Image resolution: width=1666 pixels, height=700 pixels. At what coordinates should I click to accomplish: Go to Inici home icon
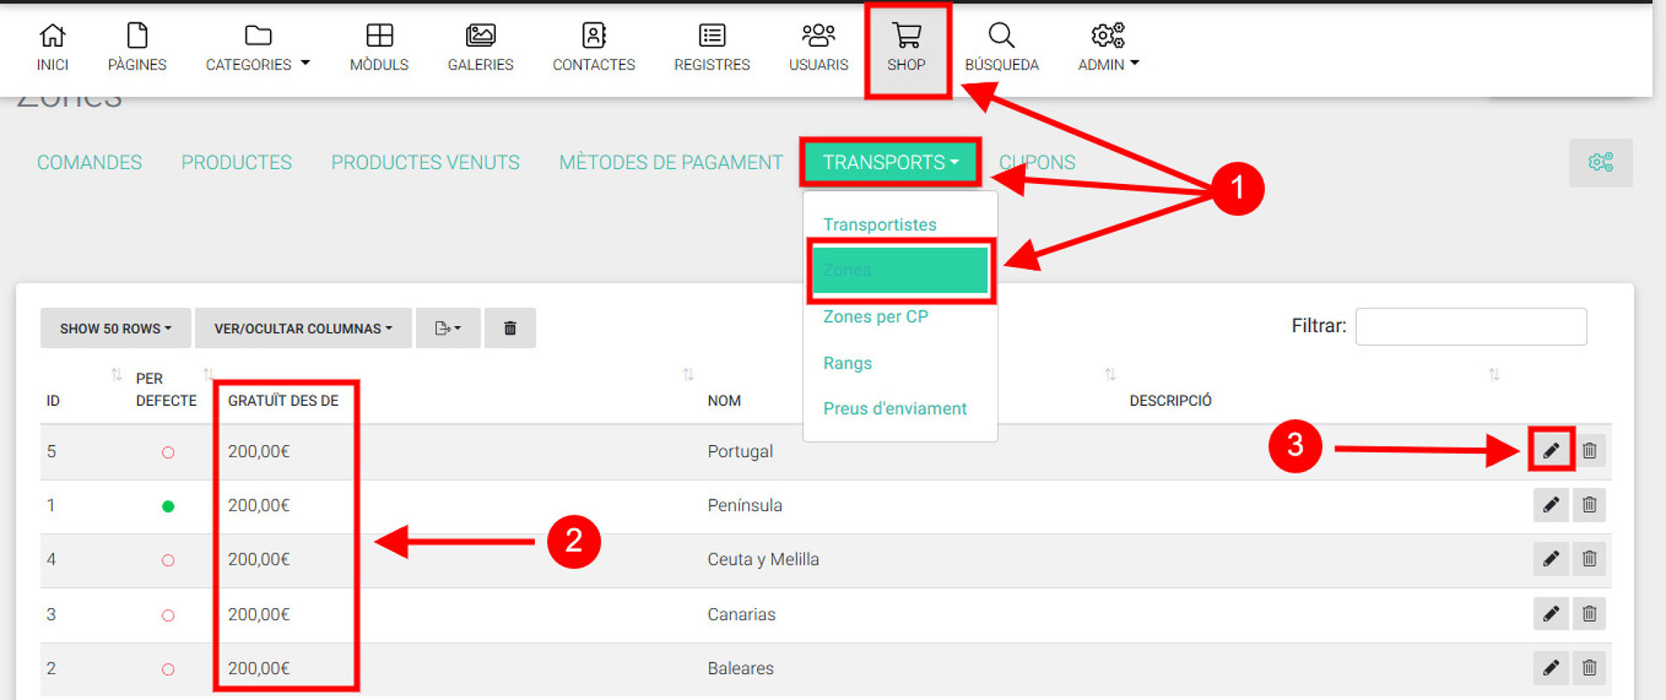click(52, 36)
